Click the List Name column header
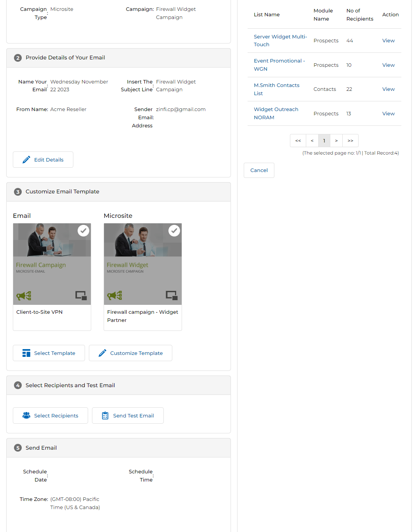This screenshot has width=418, height=532. click(267, 15)
